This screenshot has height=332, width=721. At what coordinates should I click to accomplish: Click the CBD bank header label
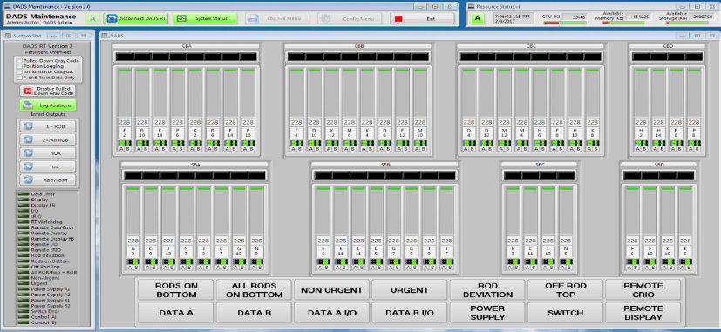coord(668,46)
